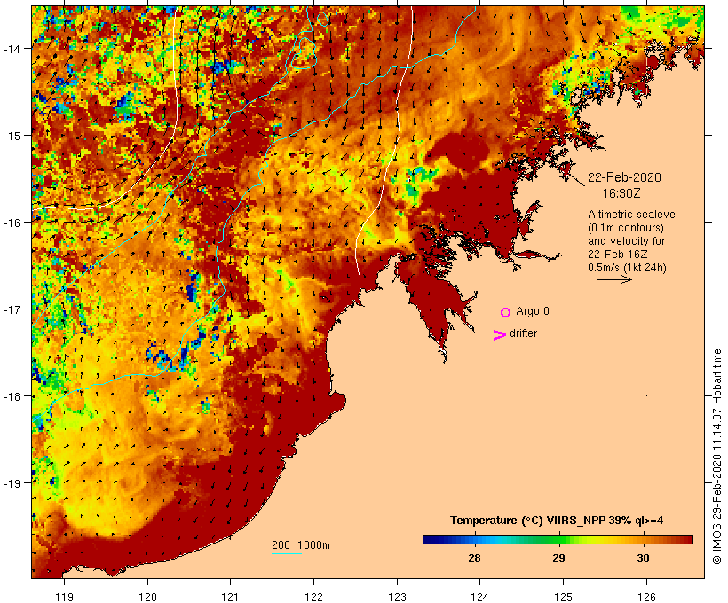Click the "22-Feb 16Z" text

pos(618,255)
